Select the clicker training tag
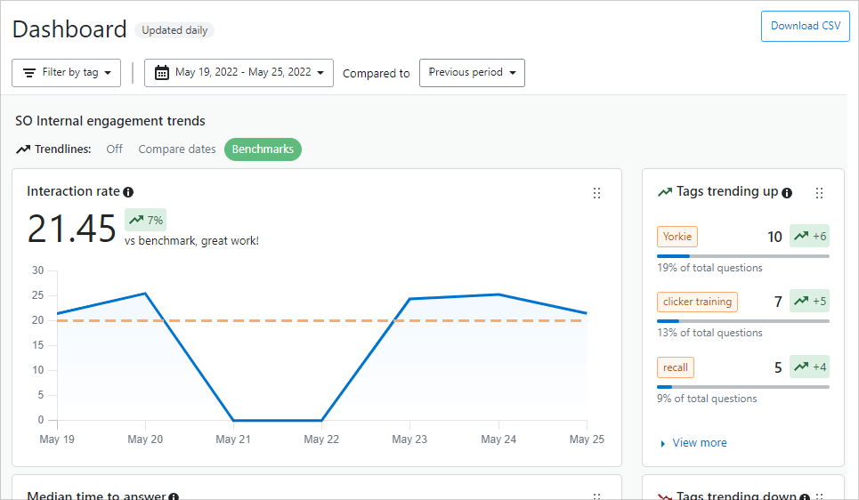Screen dimensions: 859x500 coord(697,302)
